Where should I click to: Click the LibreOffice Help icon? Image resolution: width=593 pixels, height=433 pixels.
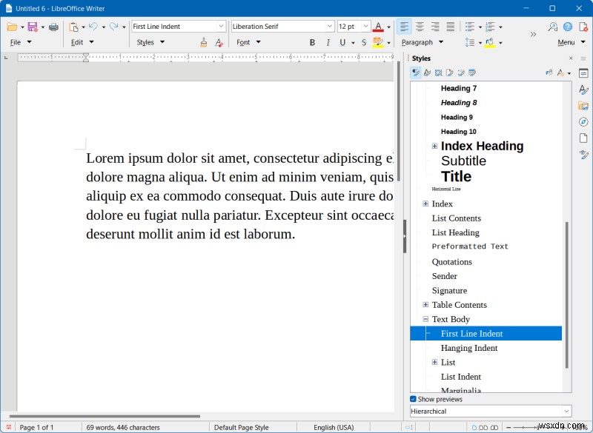tap(566, 26)
